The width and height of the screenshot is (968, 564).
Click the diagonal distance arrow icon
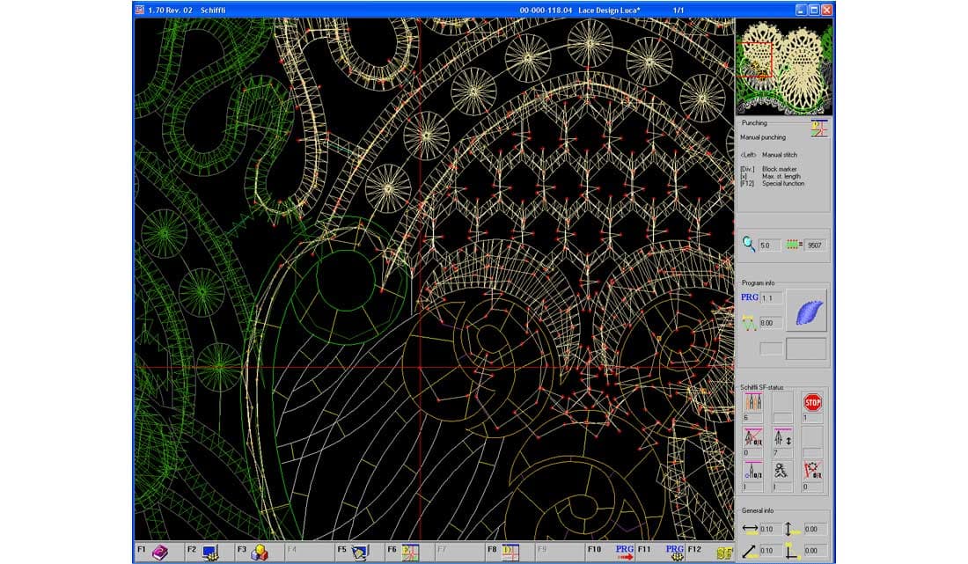750,551
